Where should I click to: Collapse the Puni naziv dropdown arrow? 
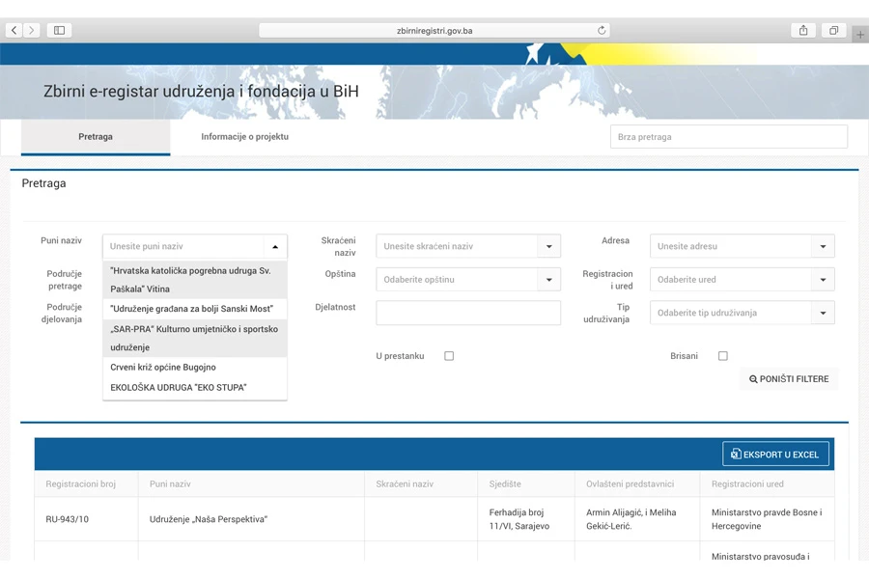(275, 247)
